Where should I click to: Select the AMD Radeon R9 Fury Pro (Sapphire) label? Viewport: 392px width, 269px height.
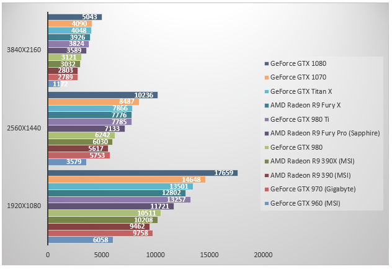point(325,133)
